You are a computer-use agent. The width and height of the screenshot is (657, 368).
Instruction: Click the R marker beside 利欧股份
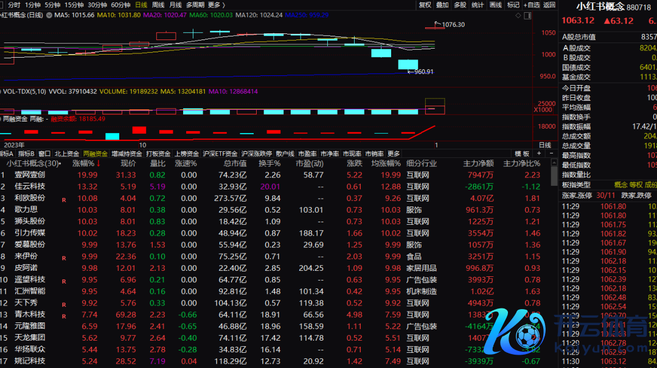tap(63, 199)
